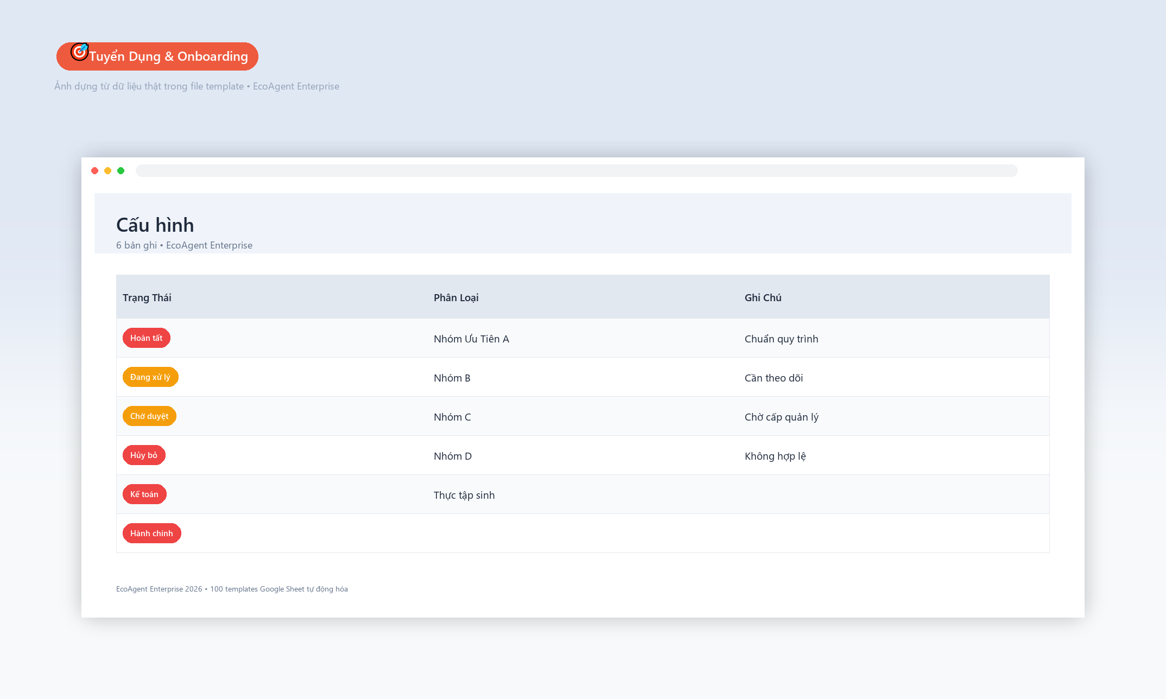
Task: Click the Phân Loại column header
Action: 456,297
